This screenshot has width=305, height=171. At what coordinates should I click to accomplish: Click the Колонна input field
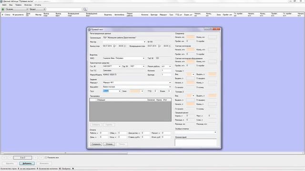coord(166,71)
